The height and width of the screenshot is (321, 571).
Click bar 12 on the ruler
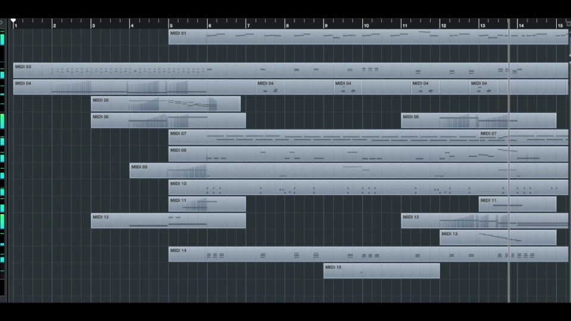click(x=444, y=26)
